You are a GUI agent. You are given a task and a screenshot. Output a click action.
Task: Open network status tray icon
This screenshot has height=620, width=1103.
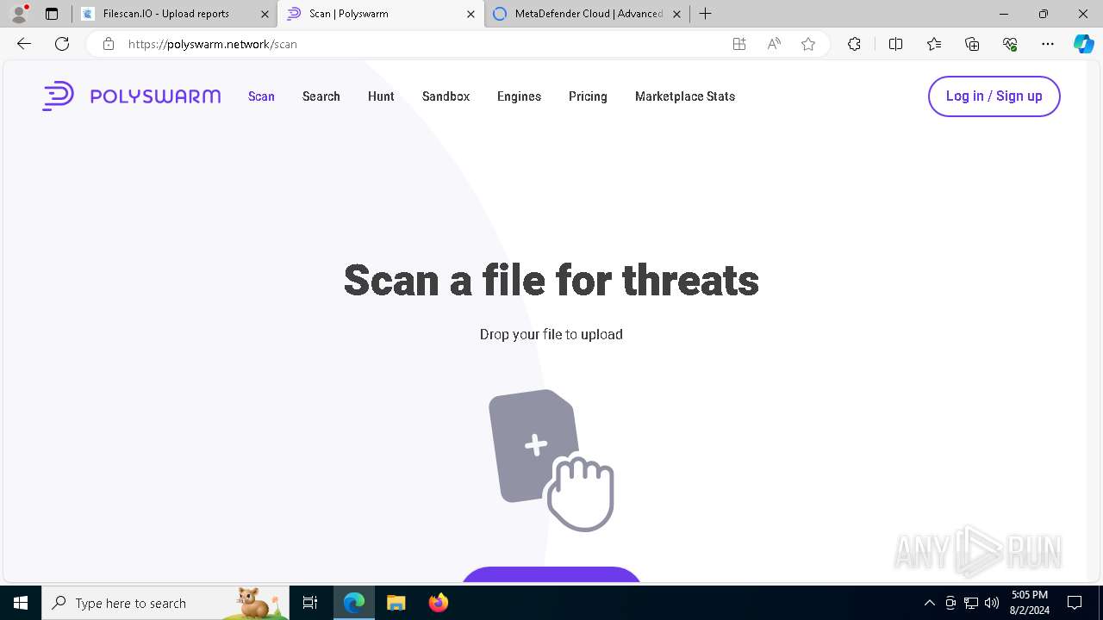(x=971, y=603)
